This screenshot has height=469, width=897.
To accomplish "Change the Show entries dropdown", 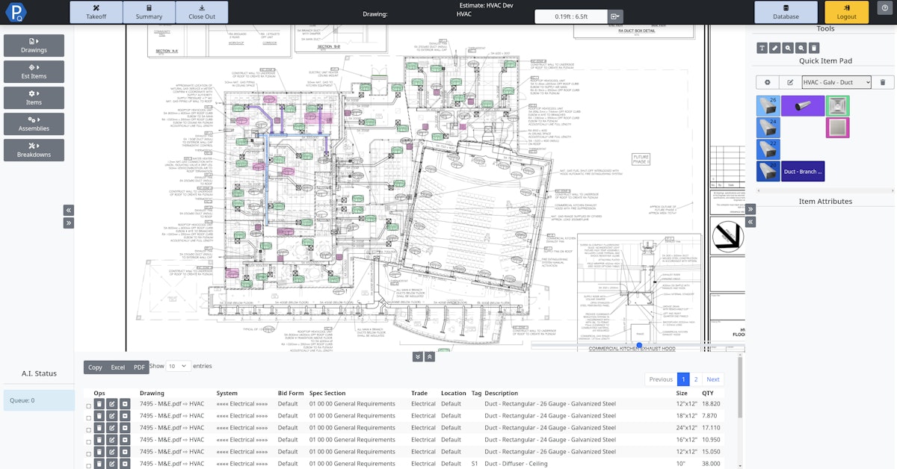I will click(178, 365).
